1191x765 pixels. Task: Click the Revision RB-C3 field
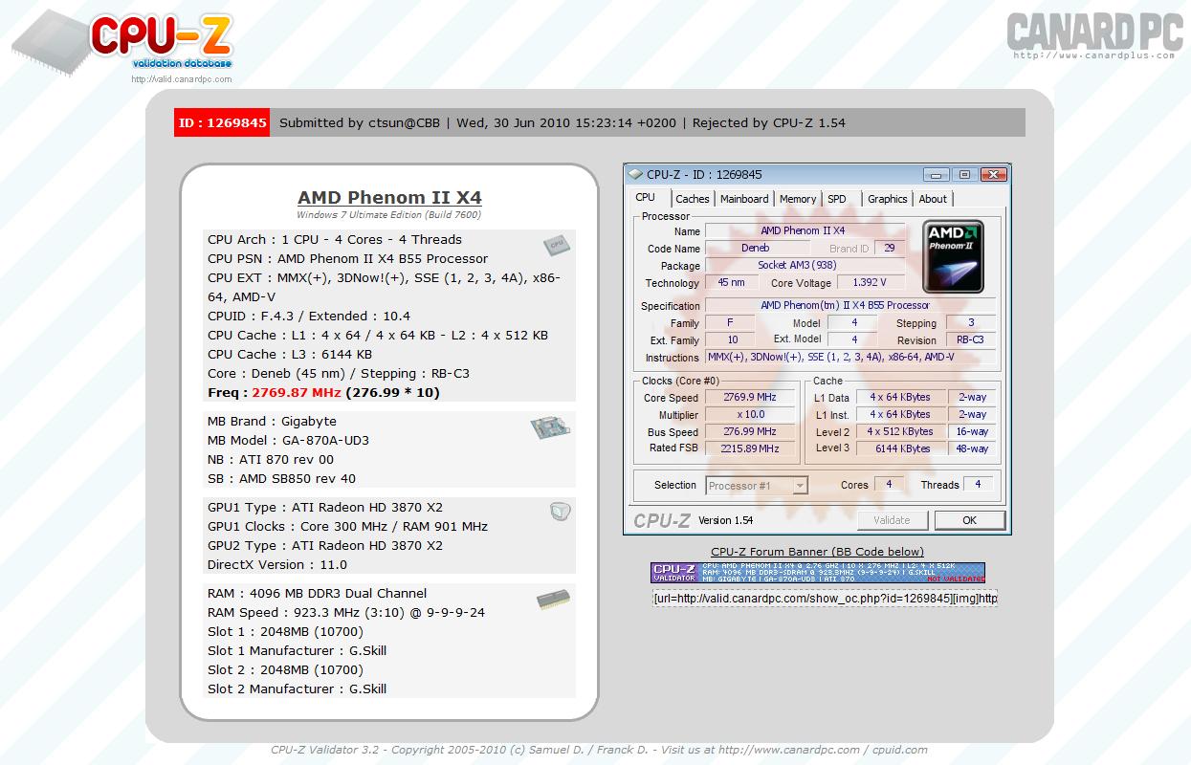coord(970,340)
